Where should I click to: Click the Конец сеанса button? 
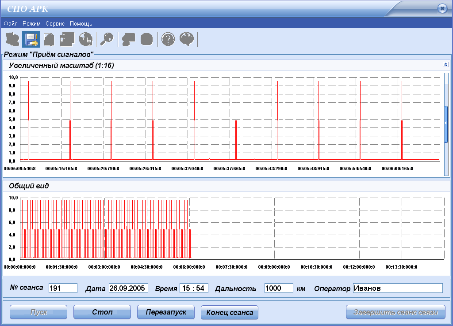229,312
